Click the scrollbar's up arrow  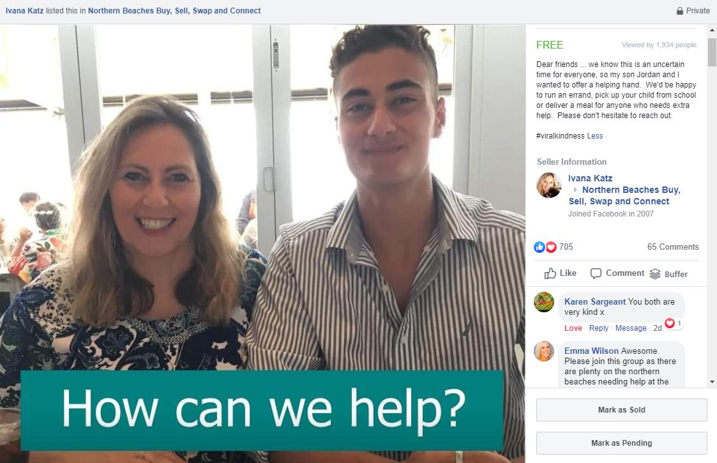(712, 30)
